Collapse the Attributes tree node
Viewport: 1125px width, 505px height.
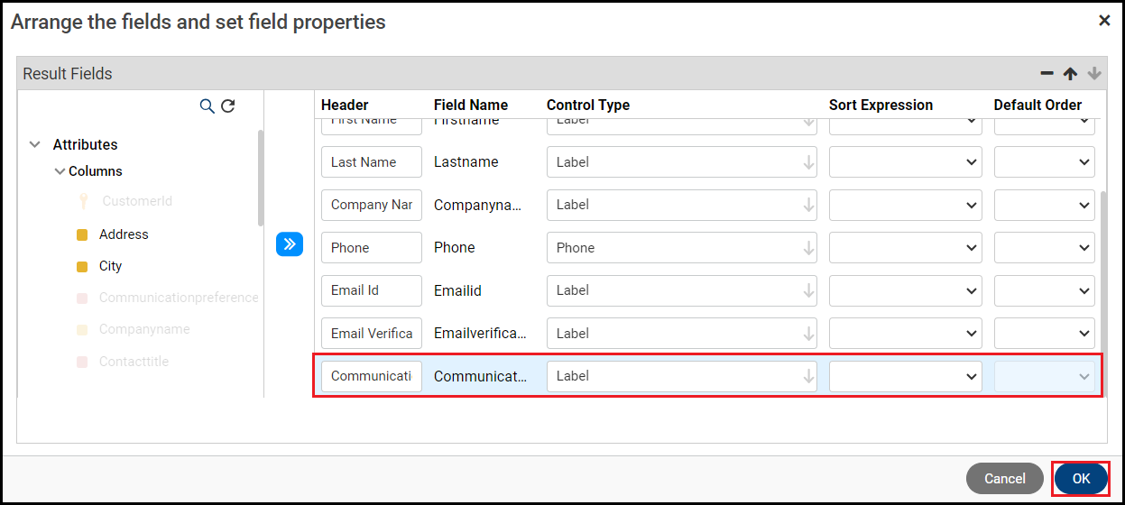[x=35, y=144]
